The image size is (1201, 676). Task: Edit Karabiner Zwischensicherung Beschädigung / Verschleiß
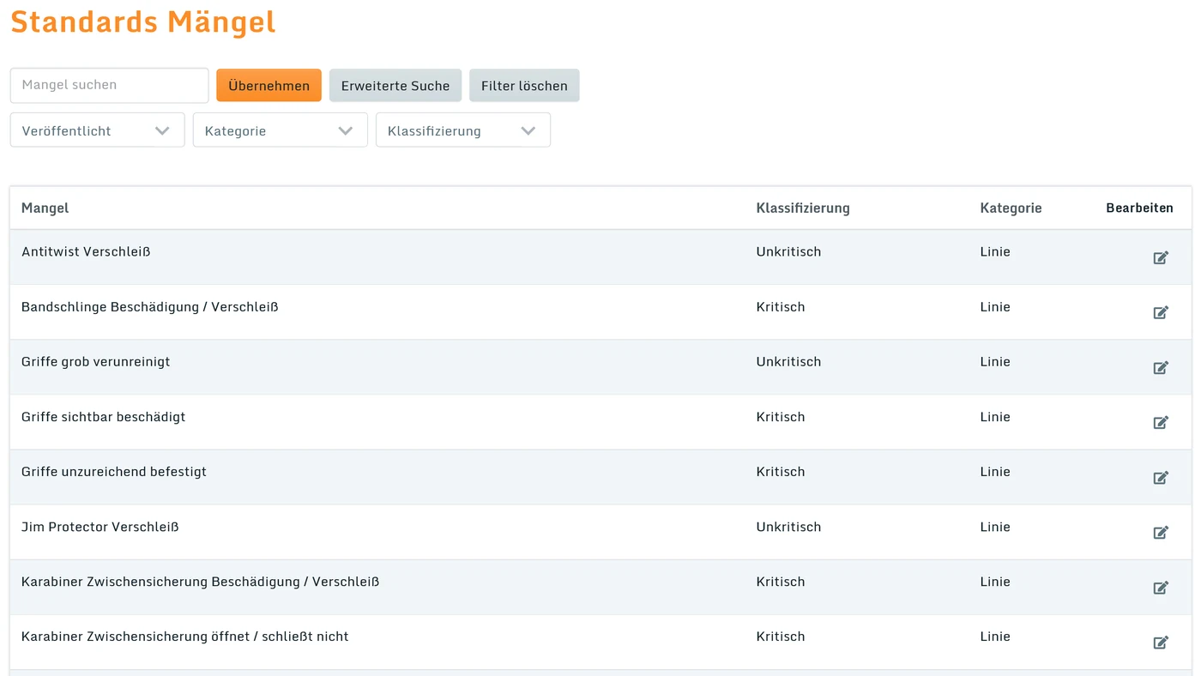point(1161,588)
